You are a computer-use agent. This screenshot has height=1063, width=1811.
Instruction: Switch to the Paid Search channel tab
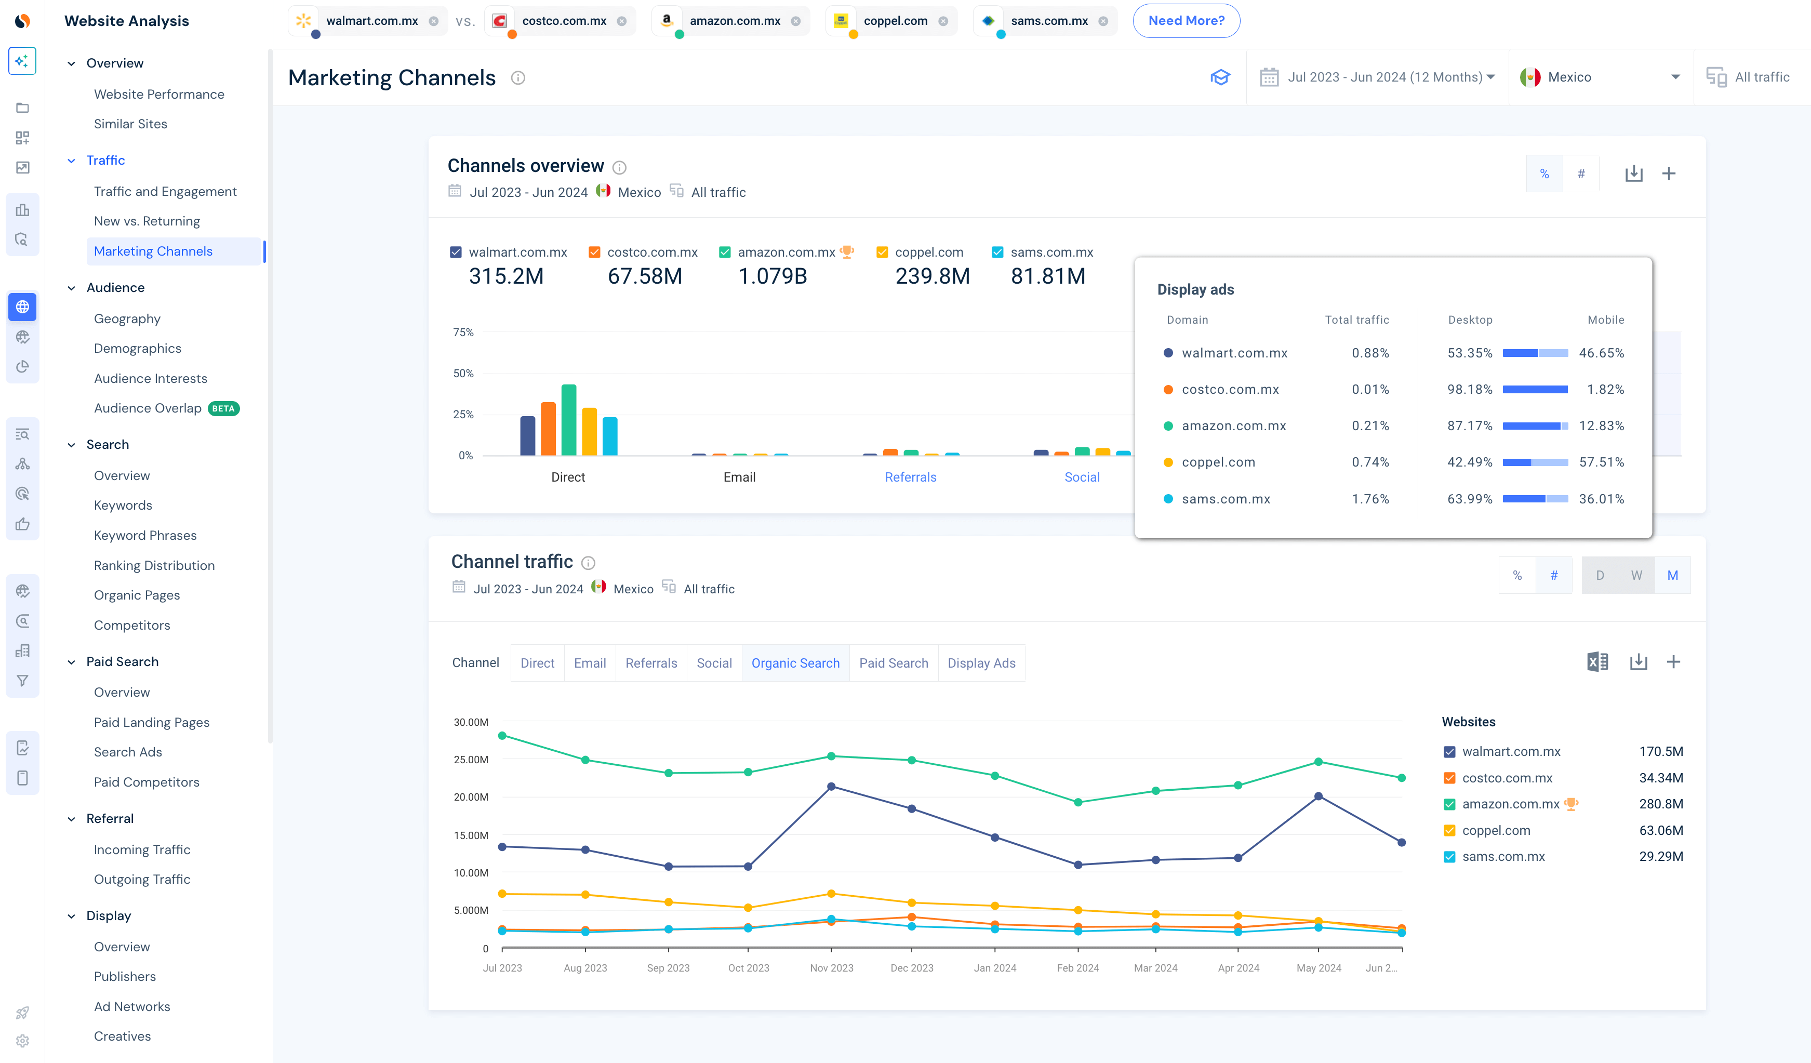pyautogui.click(x=893, y=662)
